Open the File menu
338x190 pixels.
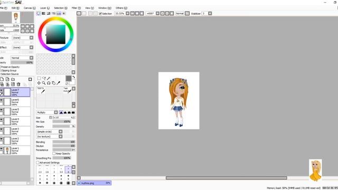[x=4, y=8]
